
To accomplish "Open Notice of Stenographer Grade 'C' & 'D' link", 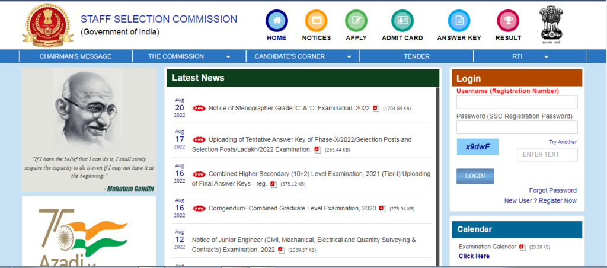I will (289, 109).
